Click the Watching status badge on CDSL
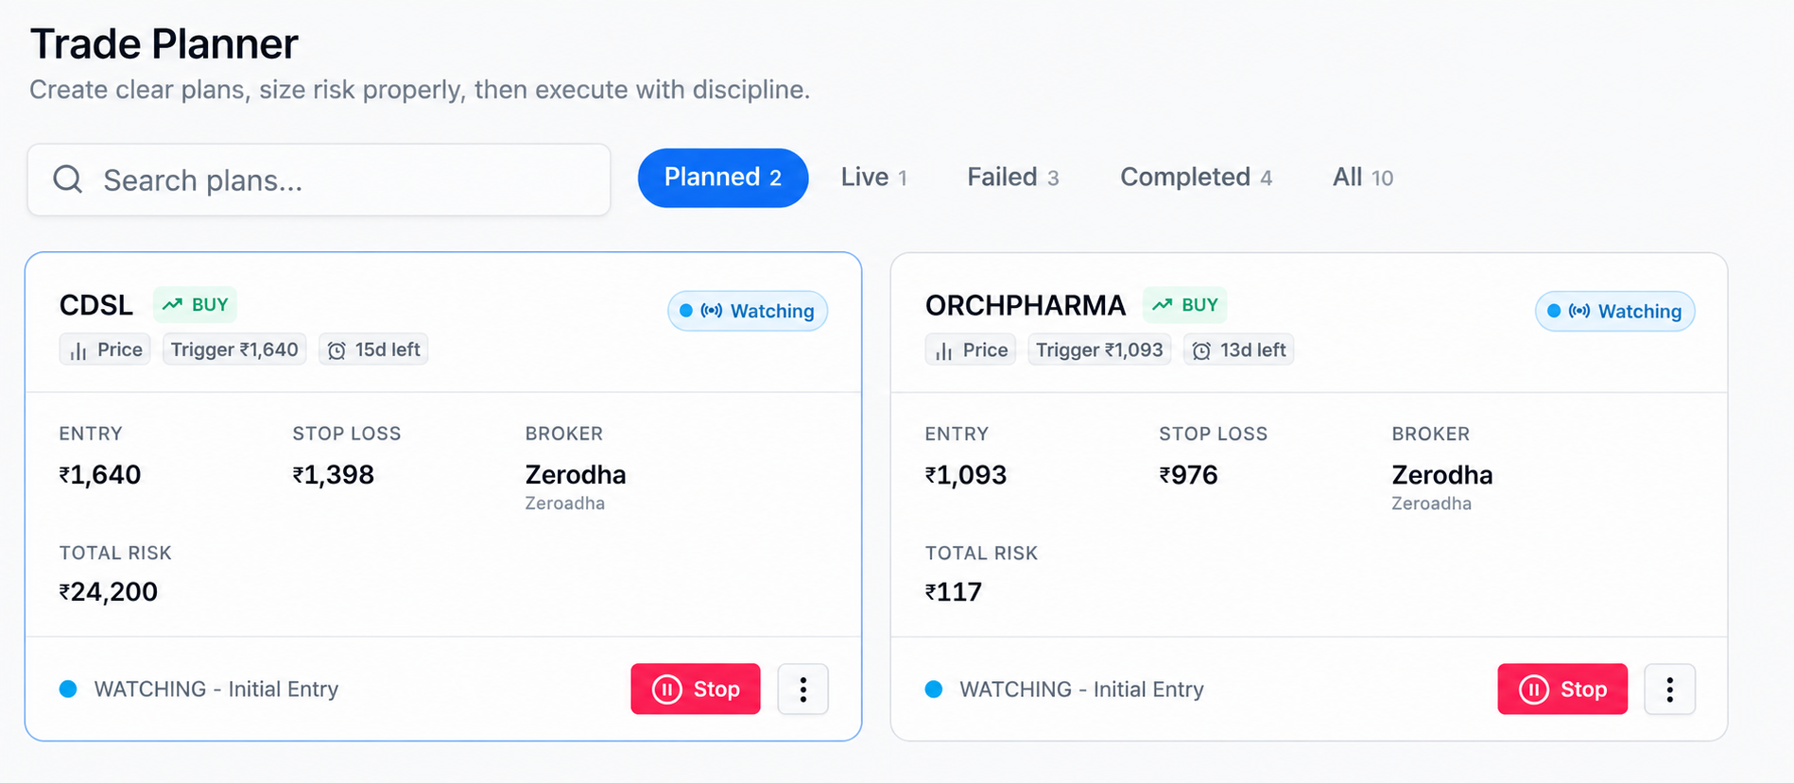Screen dimensions: 1794x783 (748, 311)
